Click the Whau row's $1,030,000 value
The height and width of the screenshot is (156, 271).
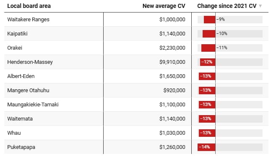coord(172,133)
